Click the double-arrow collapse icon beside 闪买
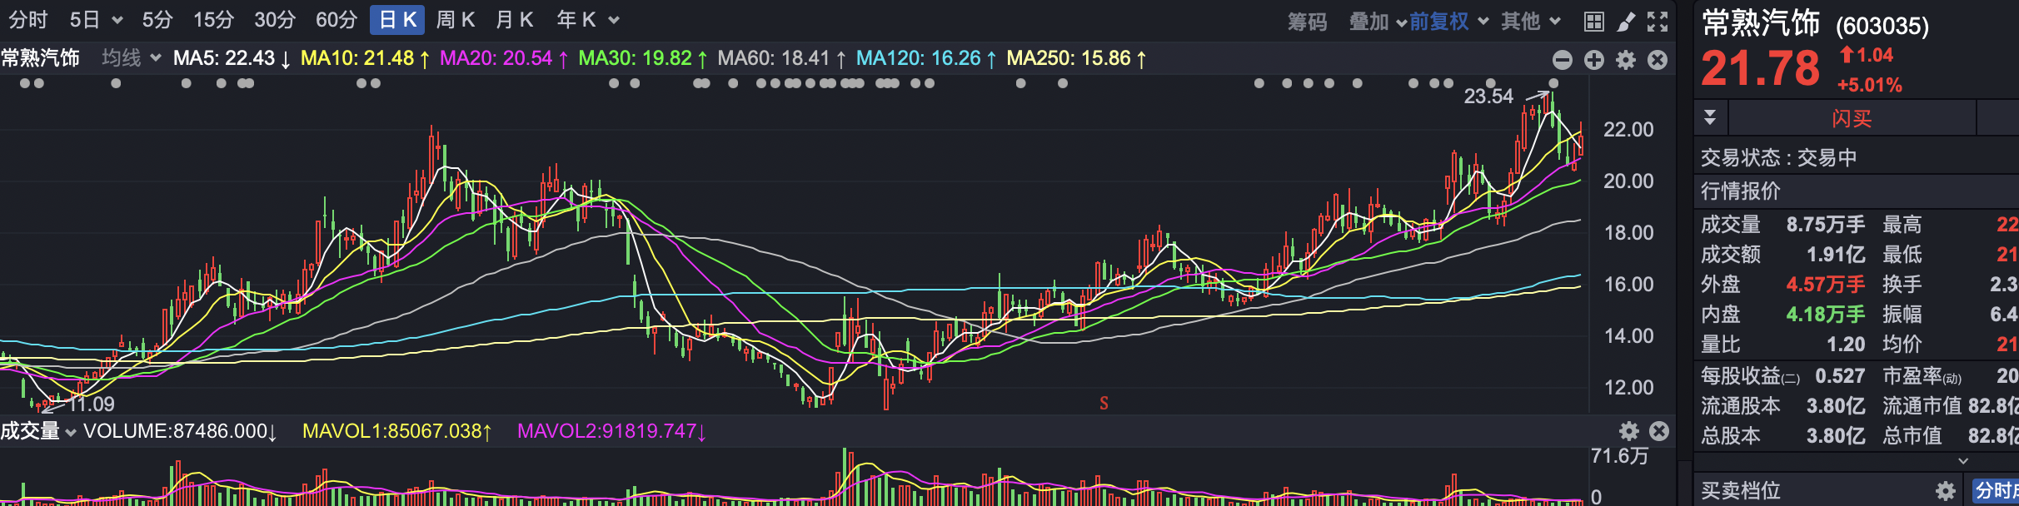 (1710, 117)
